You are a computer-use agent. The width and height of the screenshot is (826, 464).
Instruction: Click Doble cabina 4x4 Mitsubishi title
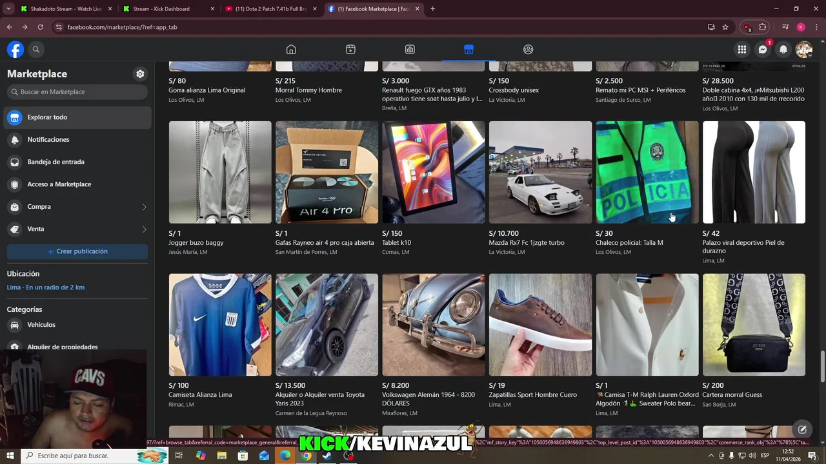click(x=754, y=95)
